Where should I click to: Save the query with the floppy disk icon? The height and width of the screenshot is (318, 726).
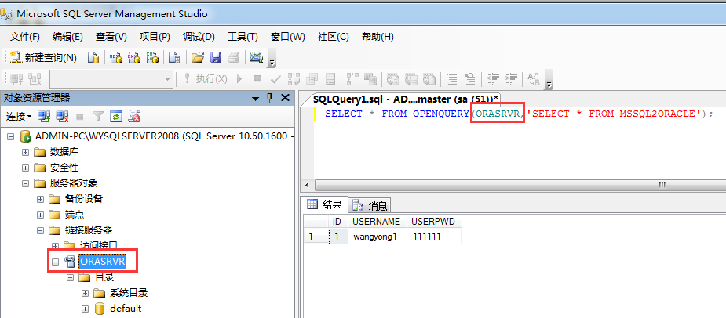(216, 58)
